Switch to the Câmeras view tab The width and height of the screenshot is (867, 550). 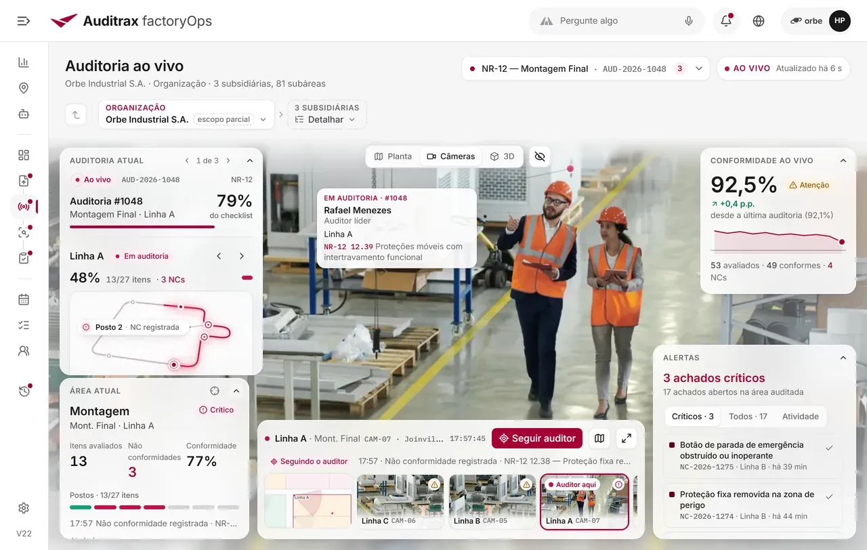[451, 156]
